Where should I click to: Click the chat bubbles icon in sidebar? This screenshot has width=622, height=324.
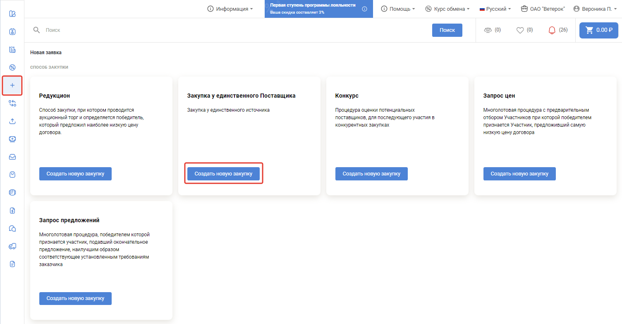(x=12, y=228)
